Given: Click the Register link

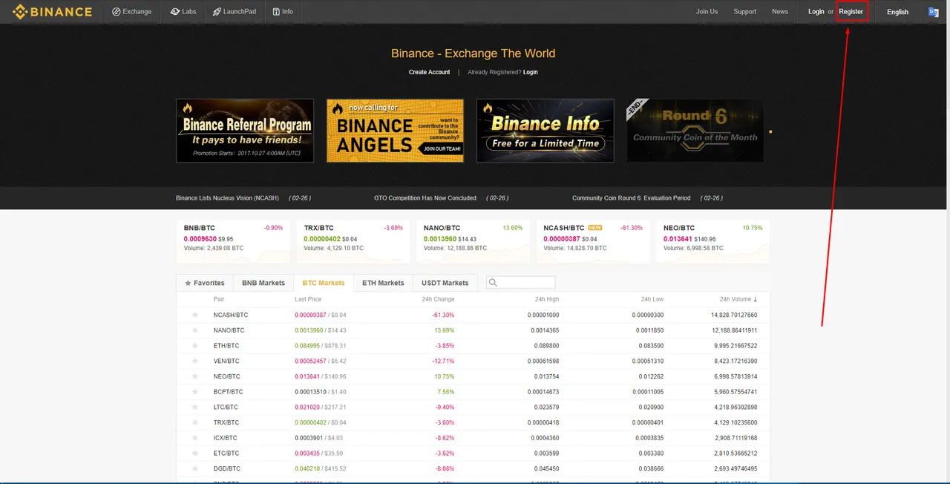Looking at the screenshot, I should (x=851, y=12).
